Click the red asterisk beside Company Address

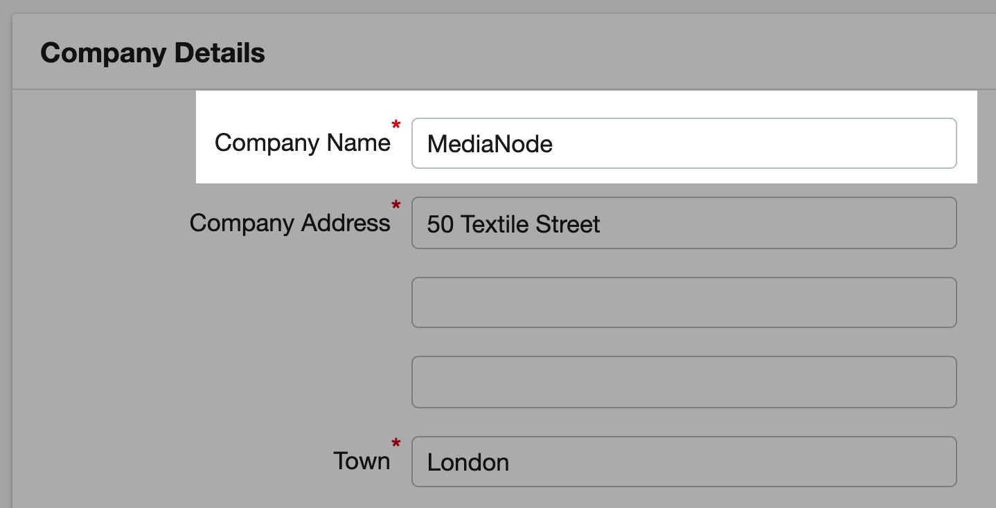coord(396,206)
